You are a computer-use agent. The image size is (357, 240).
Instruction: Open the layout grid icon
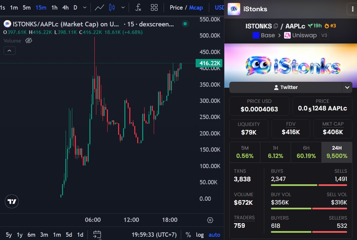click(x=154, y=8)
